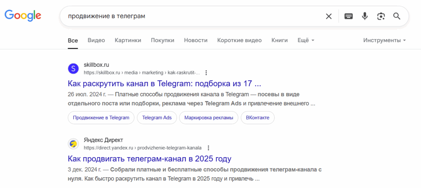Select the Короткие видео tab

(x=239, y=40)
